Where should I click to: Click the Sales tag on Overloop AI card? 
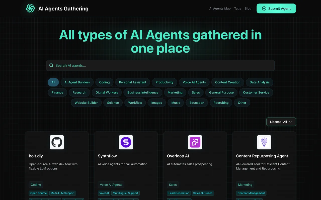click(173, 185)
